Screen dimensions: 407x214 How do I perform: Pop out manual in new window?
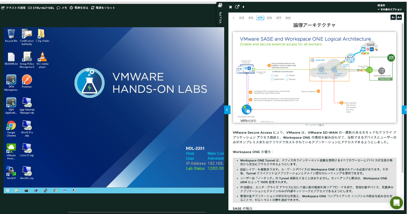[237, 7]
